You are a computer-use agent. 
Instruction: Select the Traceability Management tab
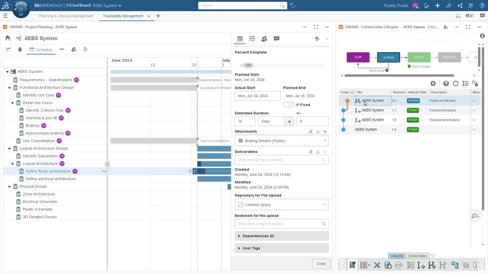click(123, 16)
